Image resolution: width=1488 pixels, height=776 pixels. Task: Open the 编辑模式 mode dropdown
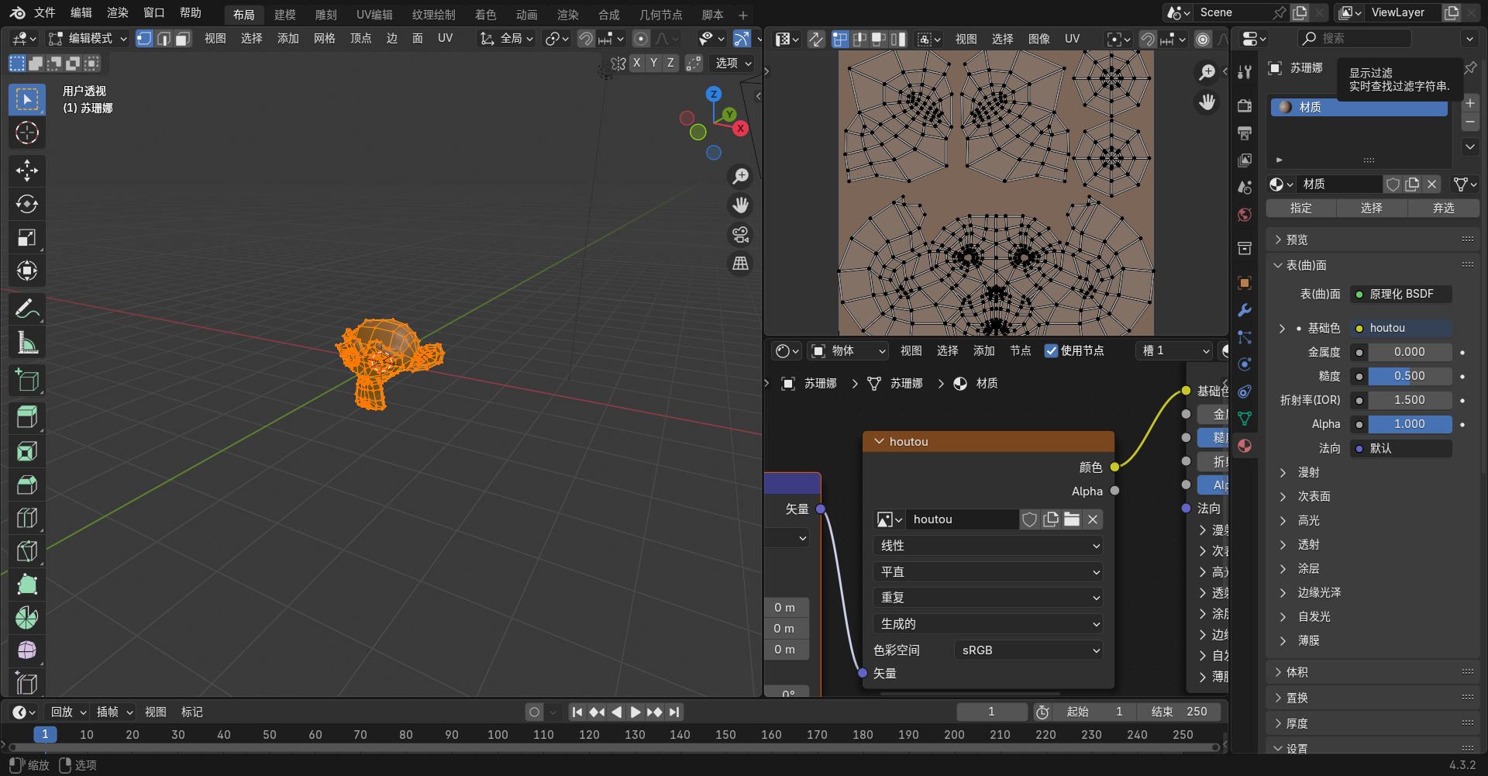(88, 39)
